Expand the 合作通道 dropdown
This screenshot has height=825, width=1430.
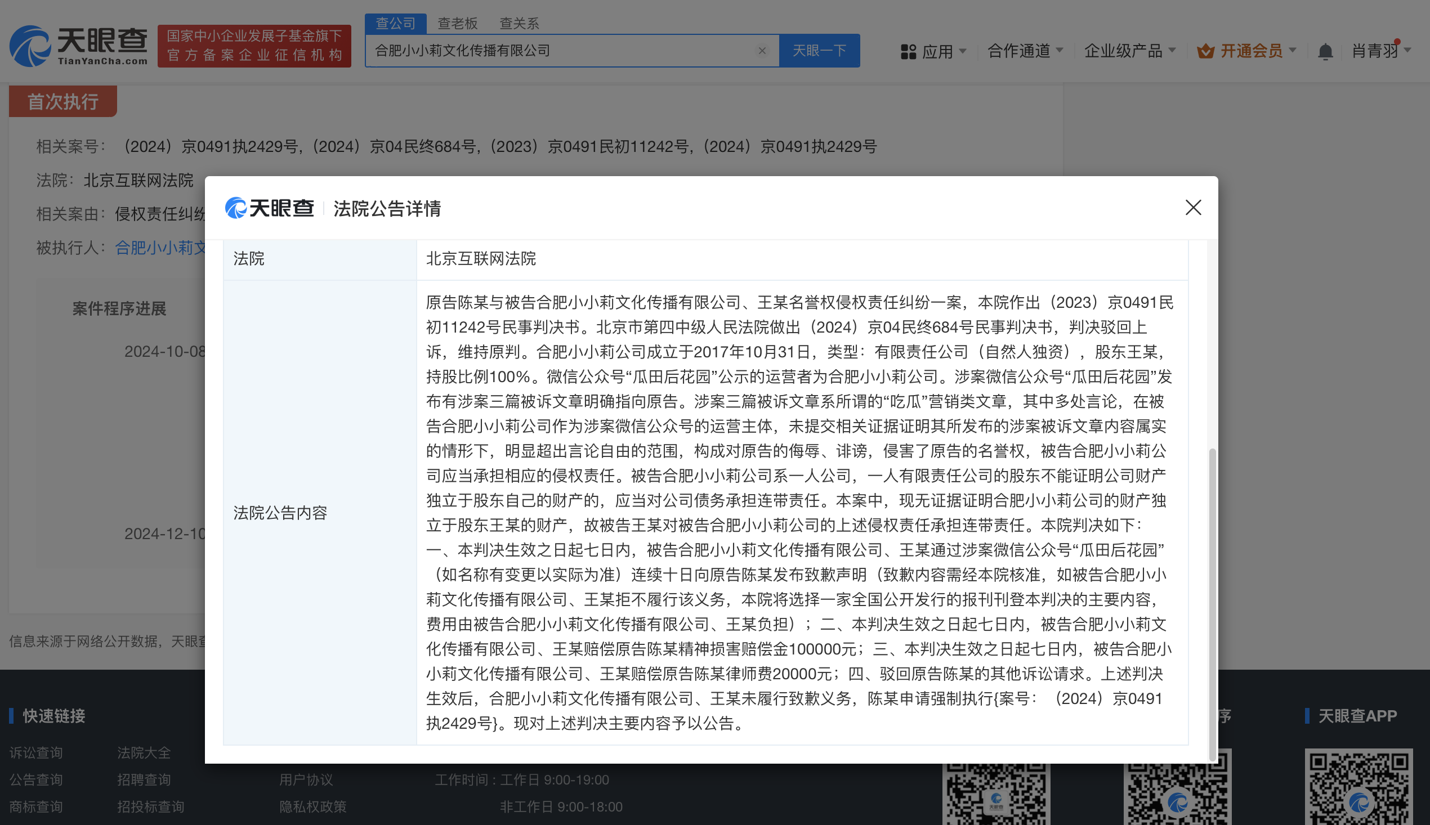[1025, 51]
